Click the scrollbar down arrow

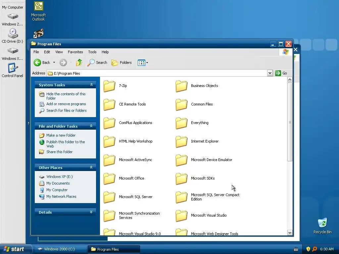tap(290, 233)
